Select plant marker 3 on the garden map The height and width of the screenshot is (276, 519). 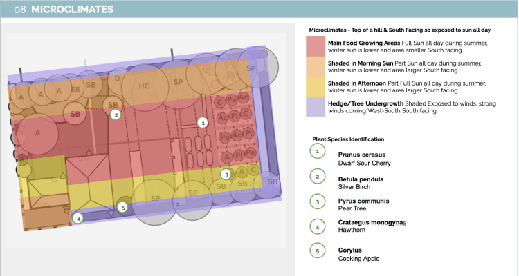[x=226, y=175]
